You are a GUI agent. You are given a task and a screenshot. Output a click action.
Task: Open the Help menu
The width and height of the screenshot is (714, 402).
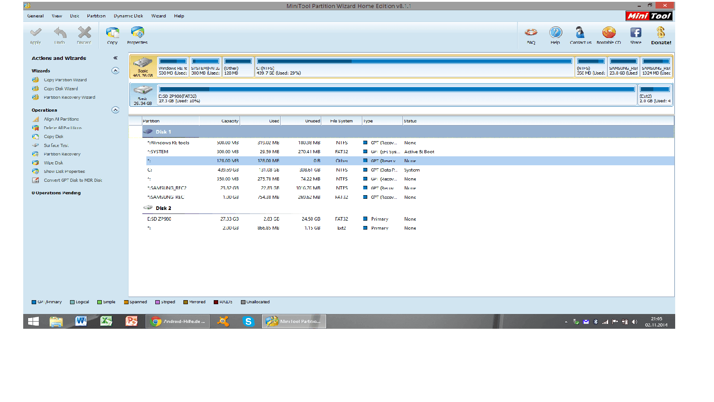[179, 16]
